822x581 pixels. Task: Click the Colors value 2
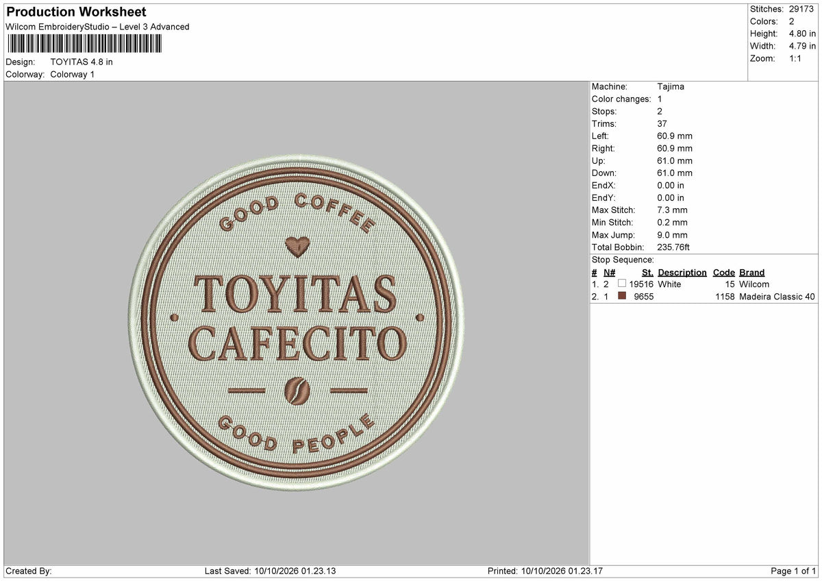pos(791,21)
